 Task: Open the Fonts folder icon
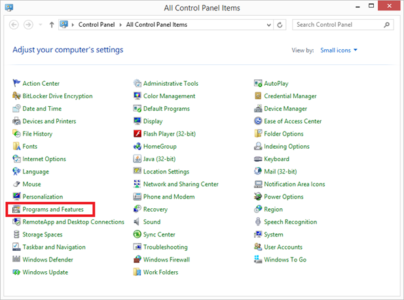coord(16,146)
